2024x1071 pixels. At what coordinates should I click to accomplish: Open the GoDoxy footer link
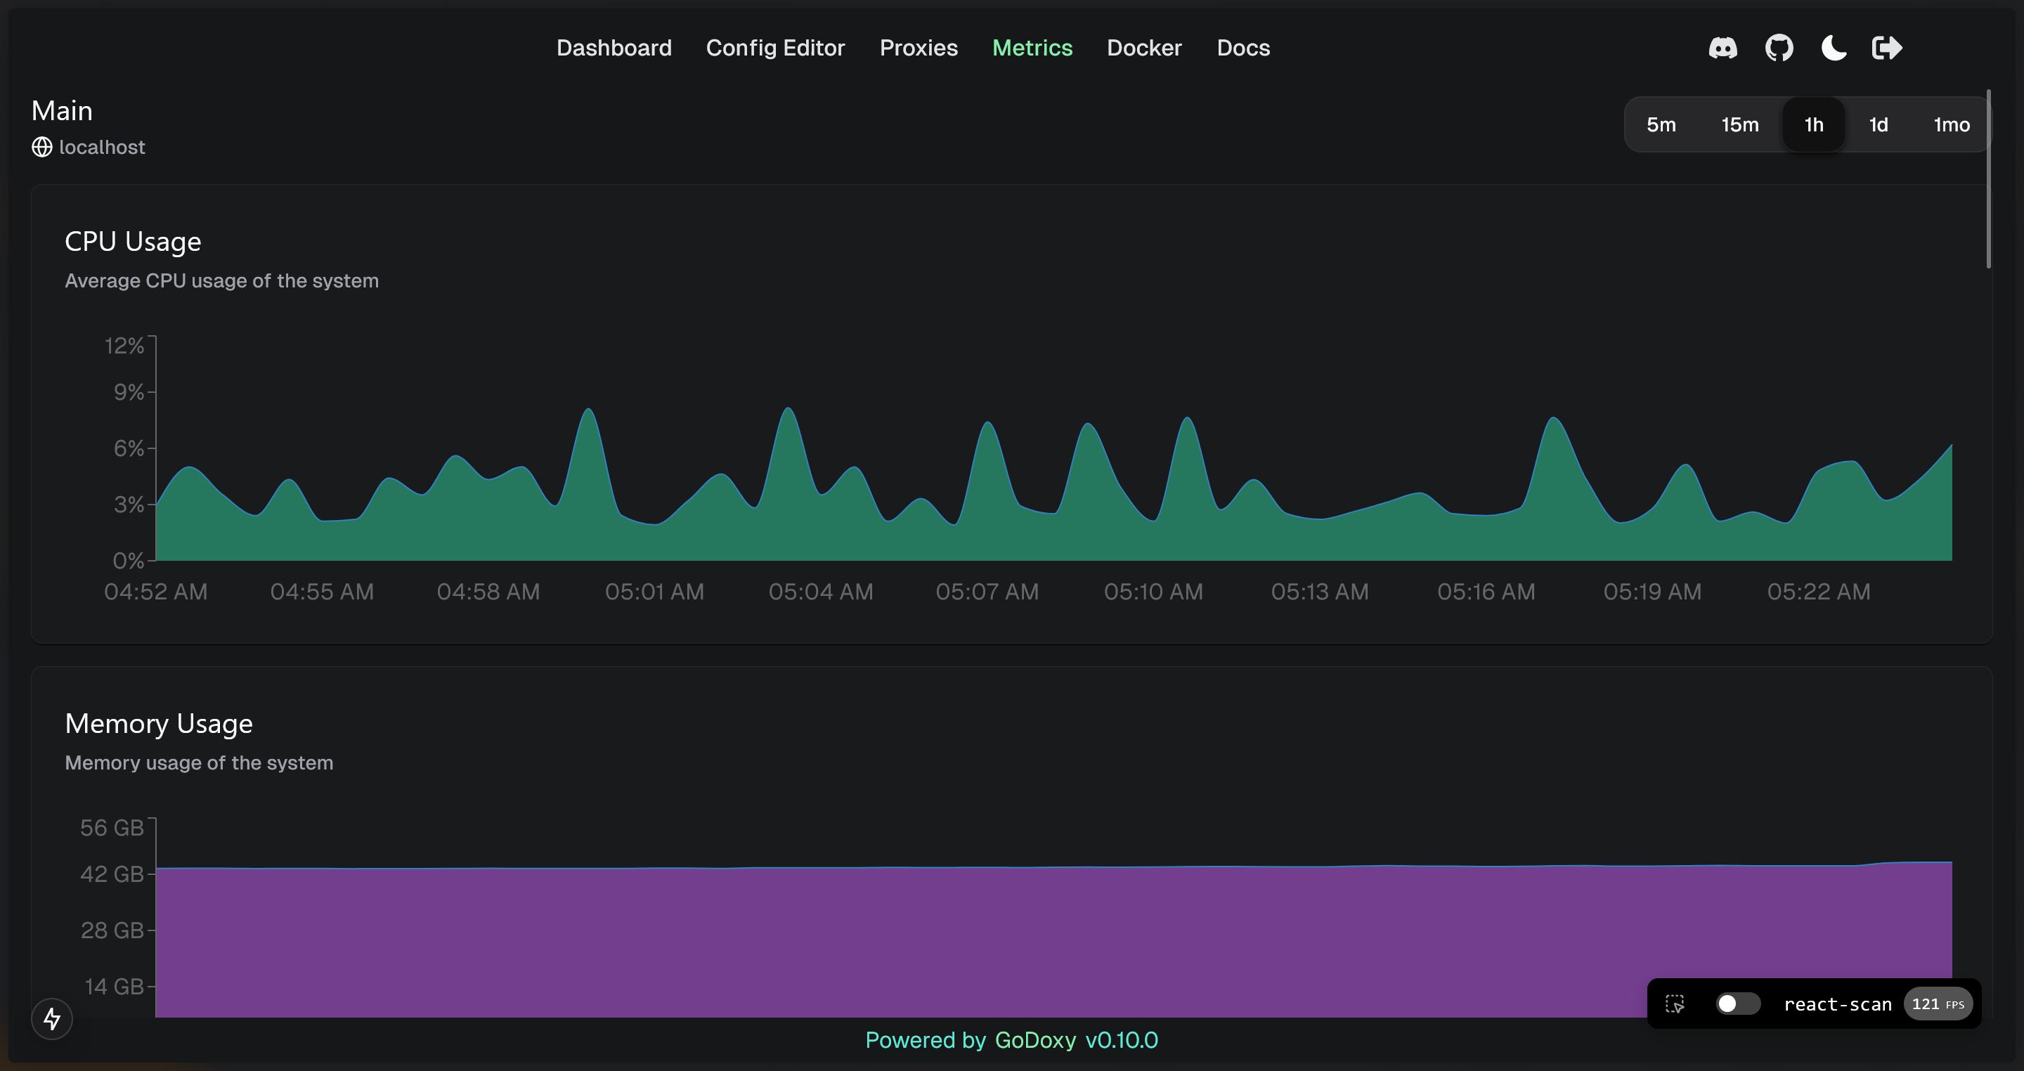pos(1034,1040)
